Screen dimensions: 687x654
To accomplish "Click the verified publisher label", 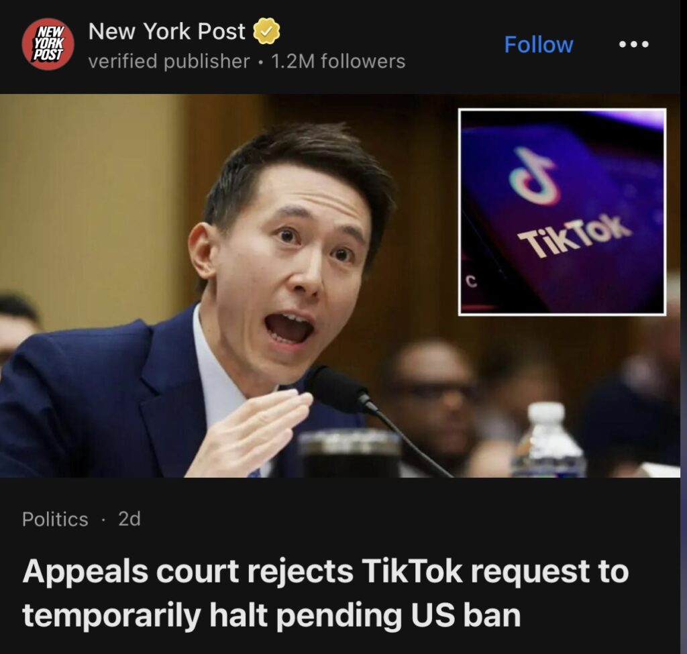I will point(169,61).
